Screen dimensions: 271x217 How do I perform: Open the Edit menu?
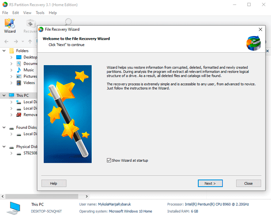click(x=15, y=13)
